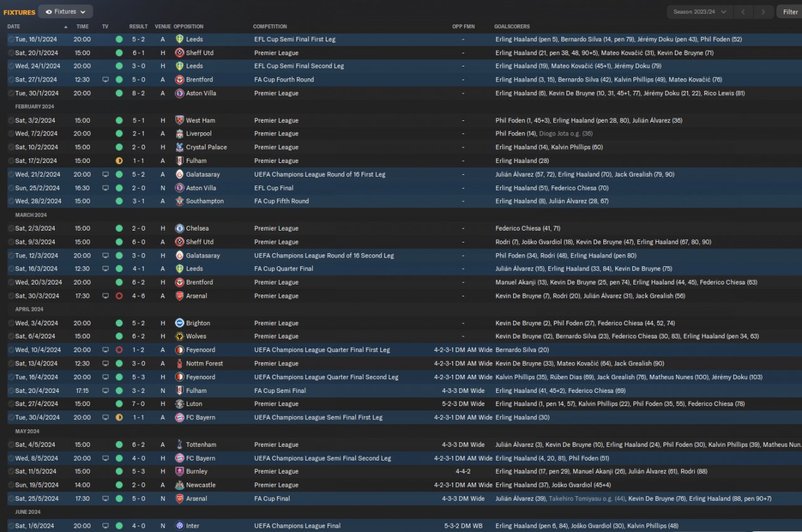Click the FA Cup Quarter Final competition text
The height and width of the screenshot is (532, 802).
284,269
